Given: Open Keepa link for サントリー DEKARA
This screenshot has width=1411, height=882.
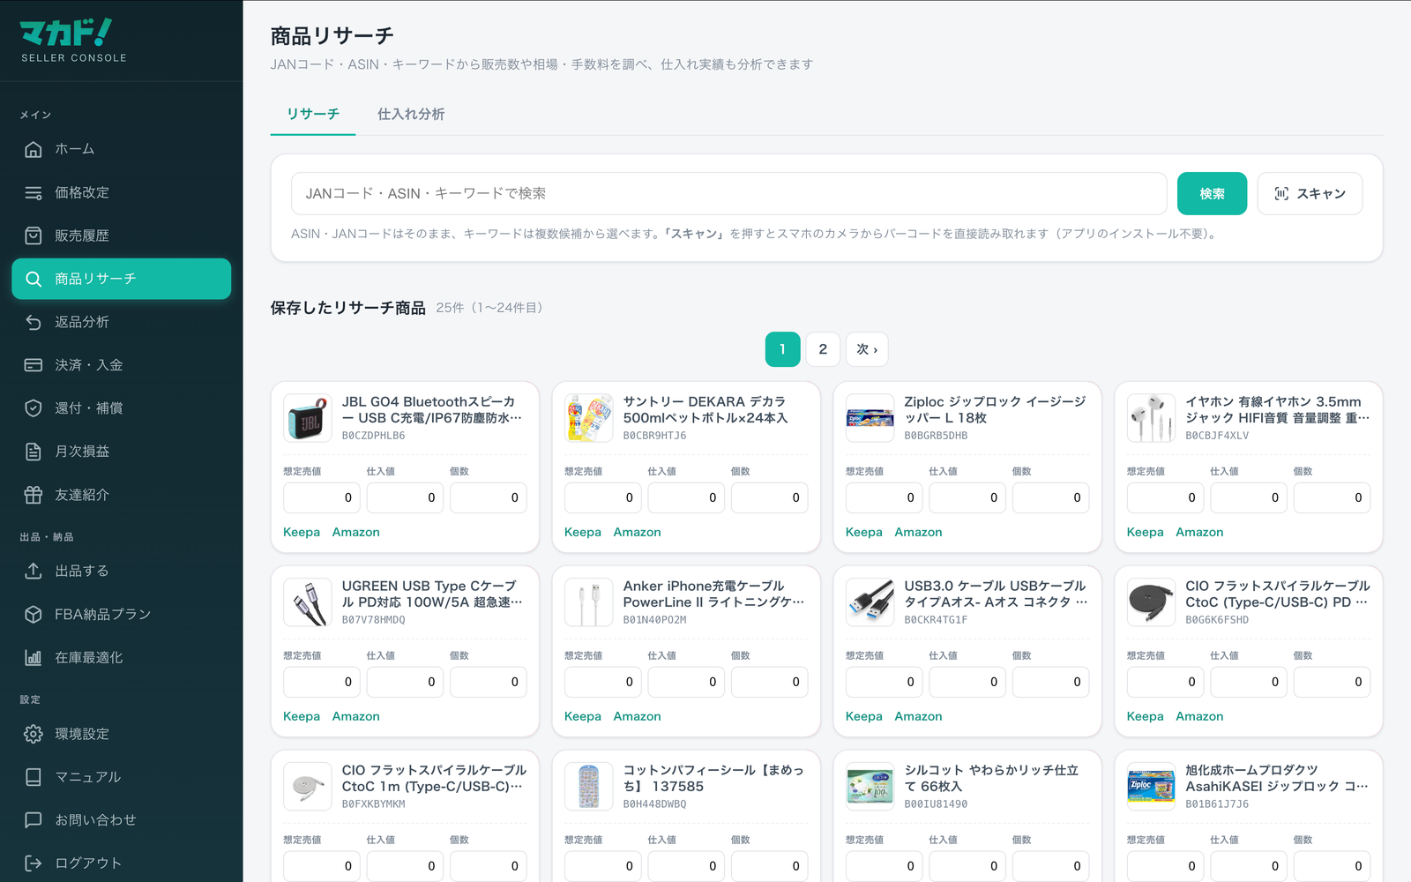Looking at the screenshot, I should point(583,532).
